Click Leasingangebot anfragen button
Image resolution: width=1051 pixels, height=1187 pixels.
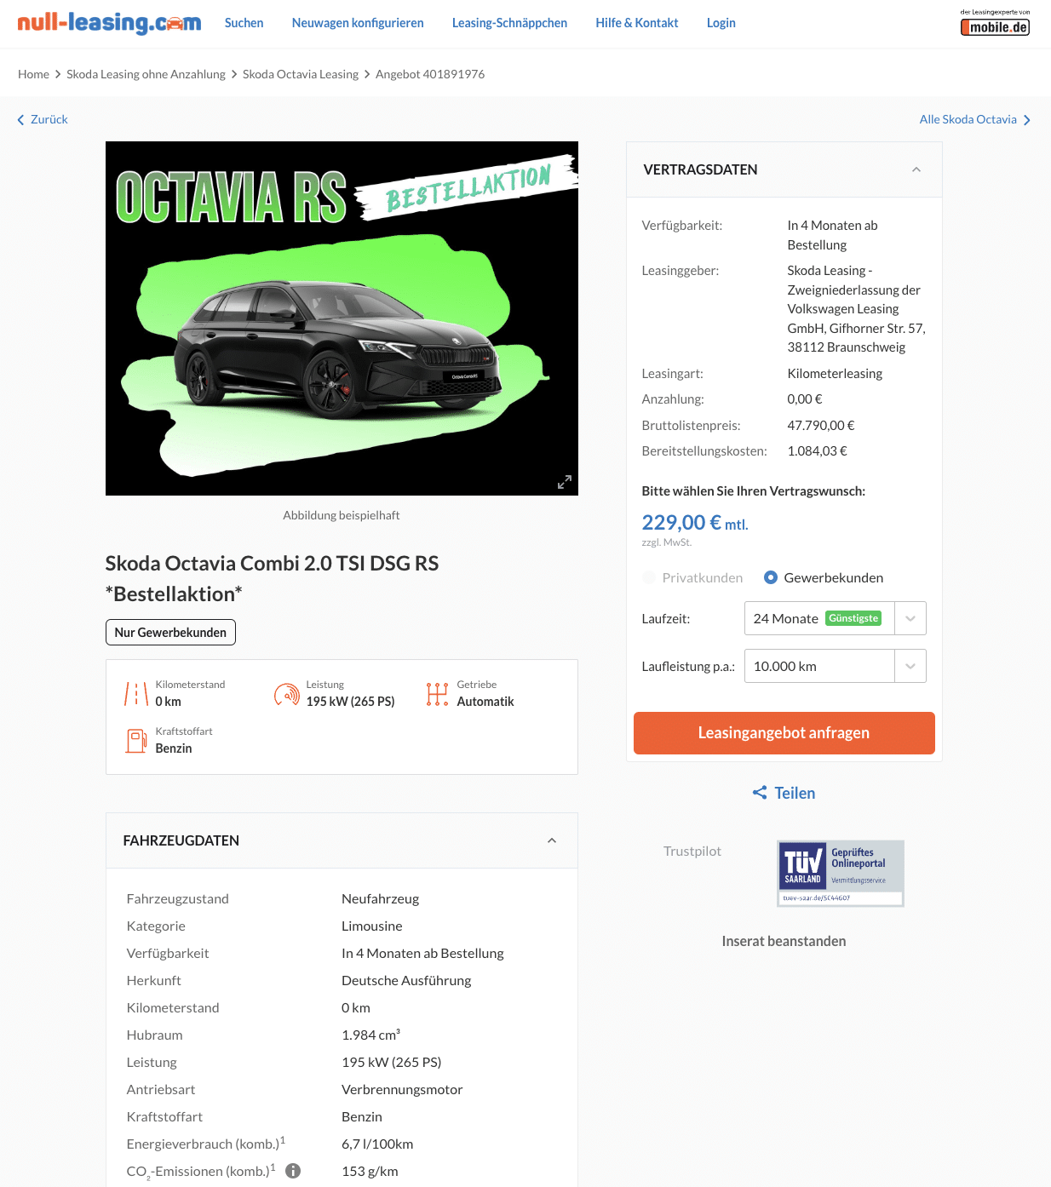coord(784,733)
